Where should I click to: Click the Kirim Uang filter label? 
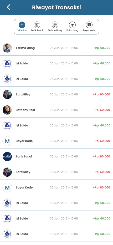point(72,30)
